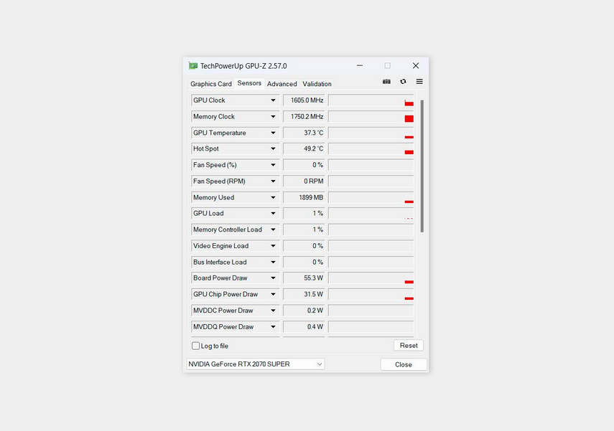Open the Fan Speed (RPM) dropdown
The height and width of the screenshot is (431, 614).
click(273, 181)
